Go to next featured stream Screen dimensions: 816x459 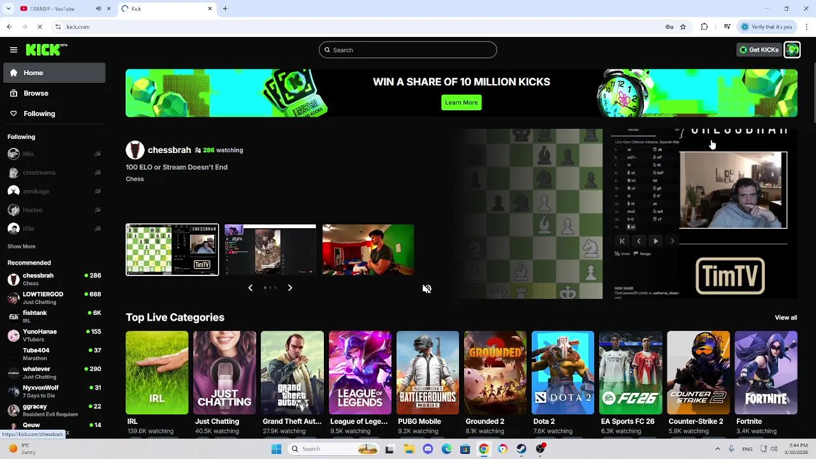(290, 288)
